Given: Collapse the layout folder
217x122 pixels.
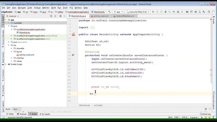Looking at the screenshot, I should 12,52.
